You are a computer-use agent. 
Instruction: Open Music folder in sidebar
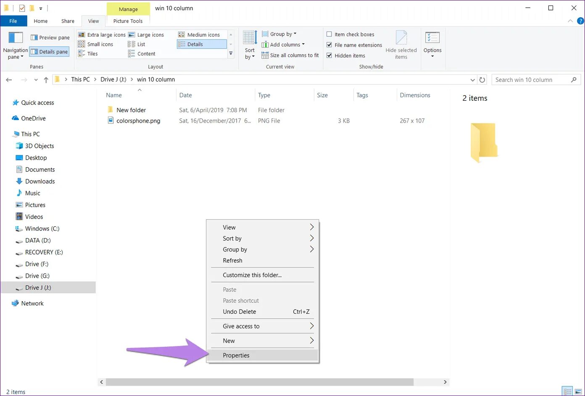(x=33, y=193)
